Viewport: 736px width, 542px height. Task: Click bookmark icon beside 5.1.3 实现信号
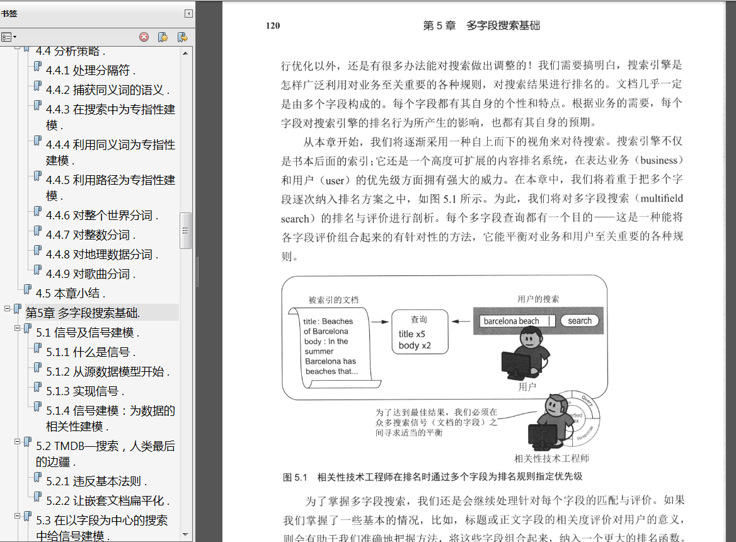click(x=38, y=388)
